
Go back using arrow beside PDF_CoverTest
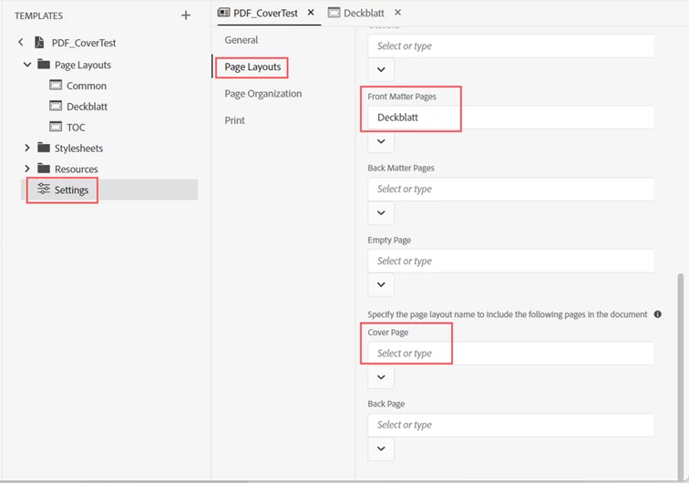click(21, 42)
